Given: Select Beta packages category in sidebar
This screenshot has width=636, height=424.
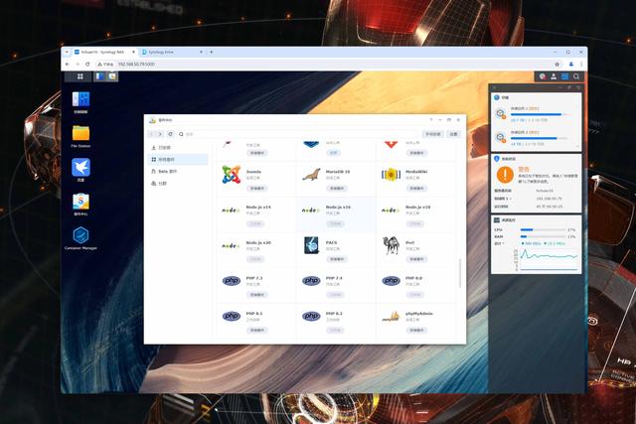Looking at the screenshot, I should (179, 172).
